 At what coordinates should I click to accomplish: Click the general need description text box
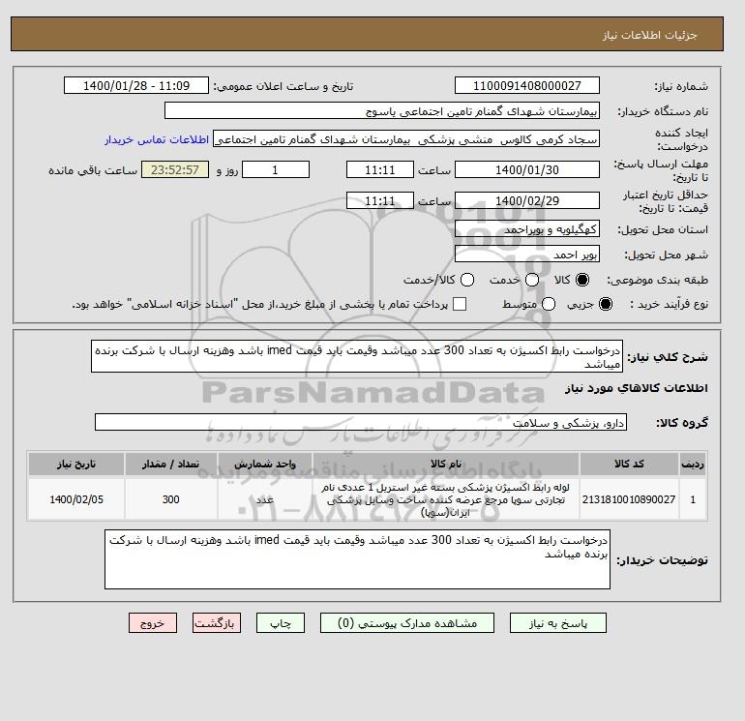(x=357, y=356)
